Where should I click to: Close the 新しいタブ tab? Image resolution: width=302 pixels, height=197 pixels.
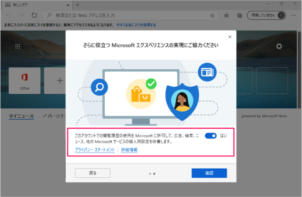pos(68,5)
